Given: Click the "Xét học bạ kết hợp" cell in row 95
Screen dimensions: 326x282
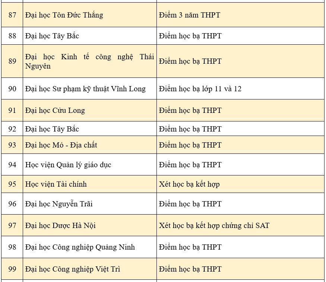Looking at the screenshot, I should click(x=189, y=184).
